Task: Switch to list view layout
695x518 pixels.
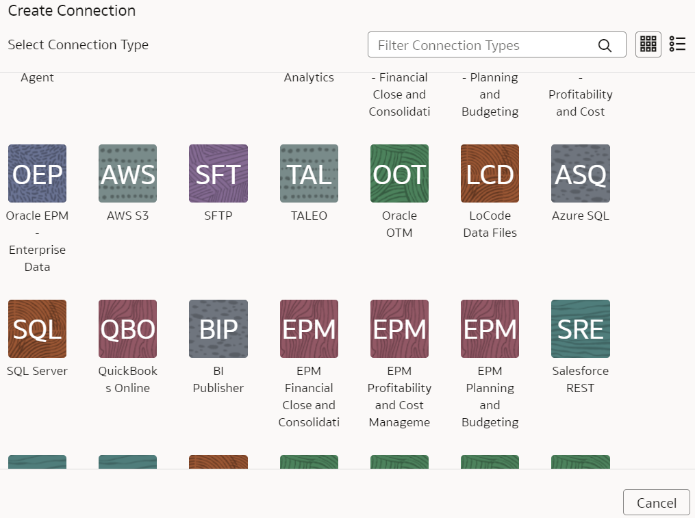Action: point(677,44)
